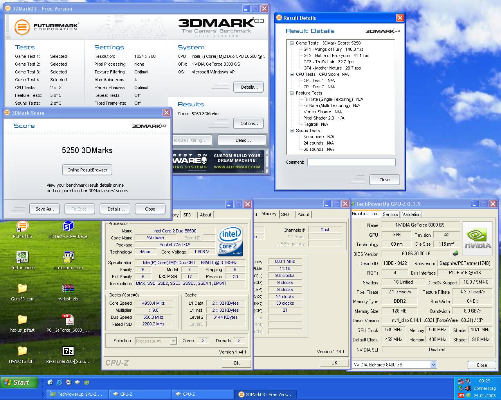Launch mp10setup.exe desktop icon
The height and width of the screenshot is (400, 501).
point(68,260)
